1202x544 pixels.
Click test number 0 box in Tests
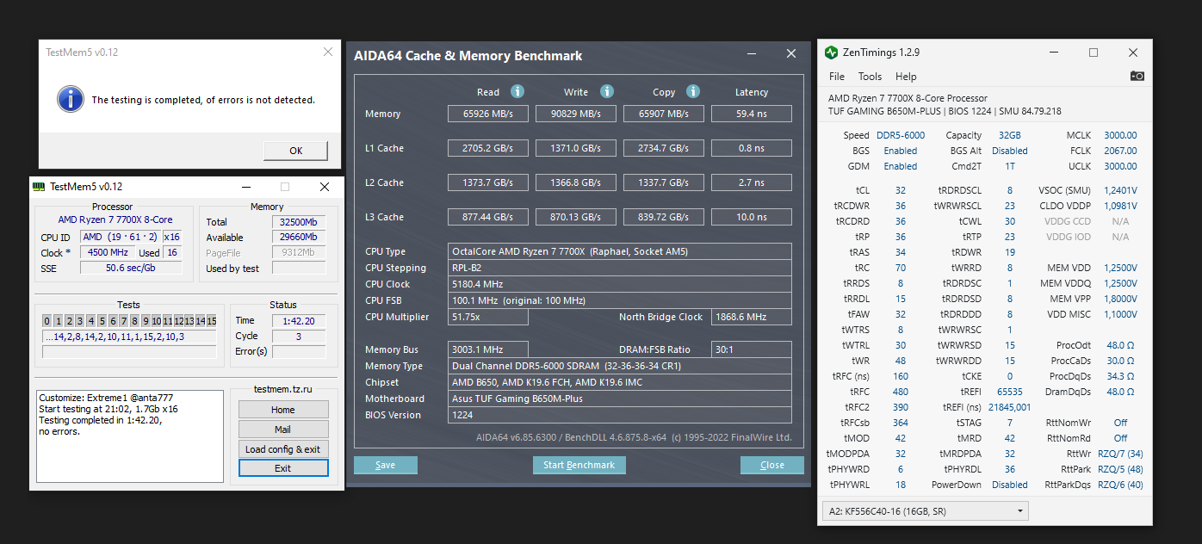(47, 321)
